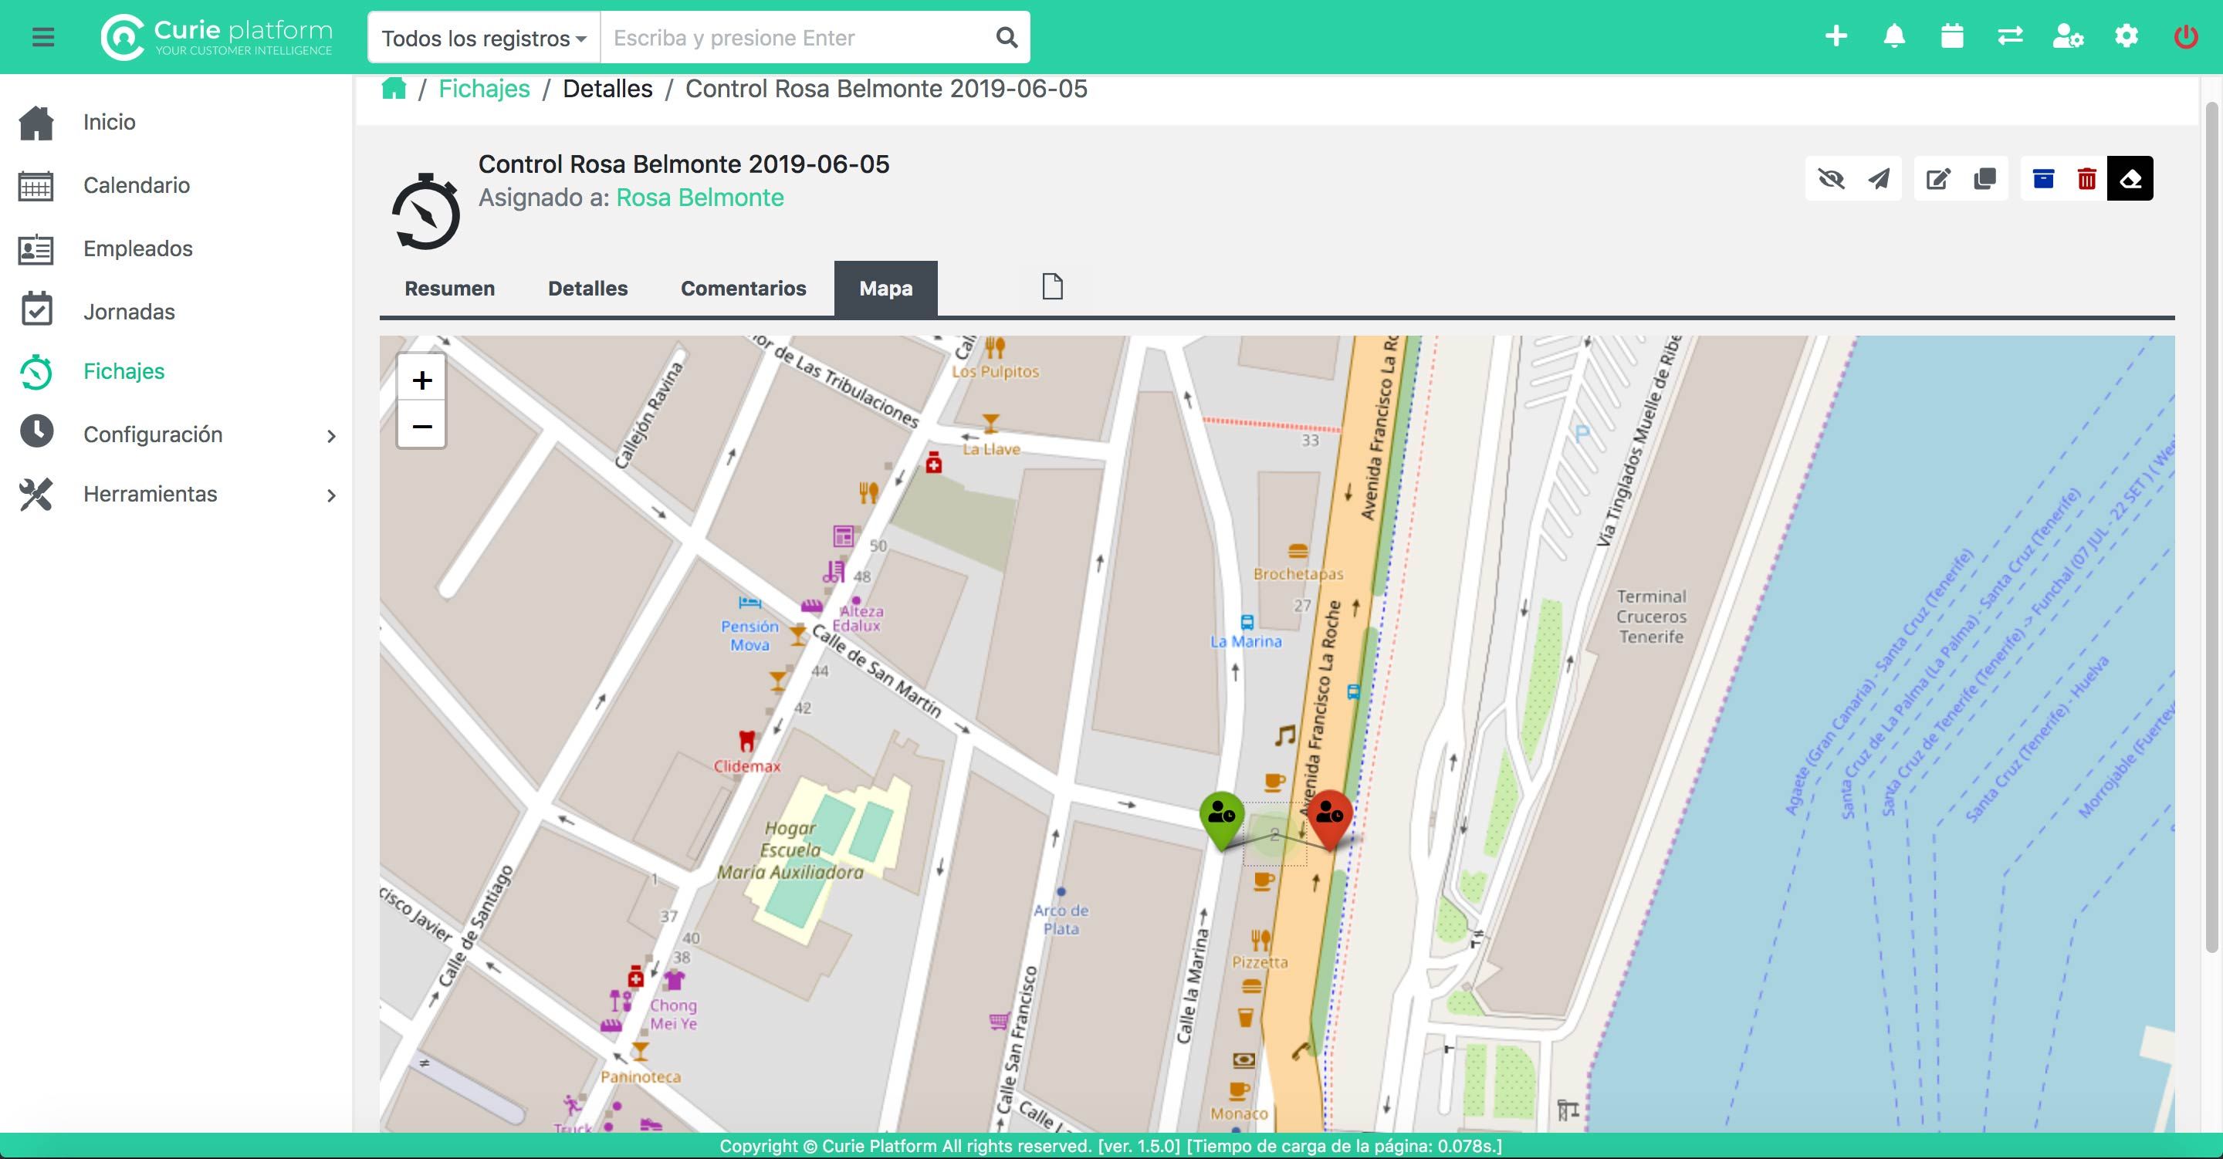Click the duplicate record icon
This screenshot has width=2223, height=1159.
(1984, 179)
